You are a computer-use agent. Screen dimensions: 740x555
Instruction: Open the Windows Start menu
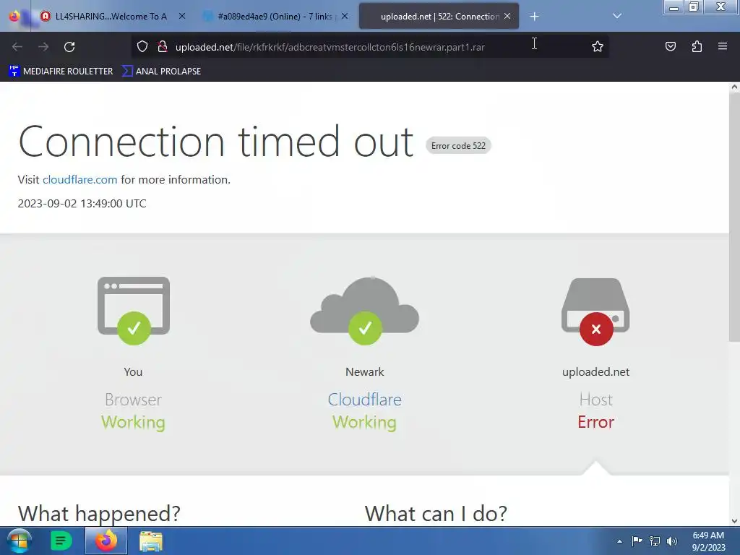click(x=20, y=541)
